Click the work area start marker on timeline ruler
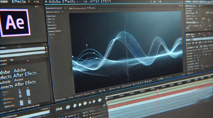Screen dimensions: 213x118 pos(106,98)
